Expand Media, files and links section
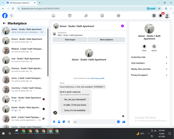 pos(149,69)
